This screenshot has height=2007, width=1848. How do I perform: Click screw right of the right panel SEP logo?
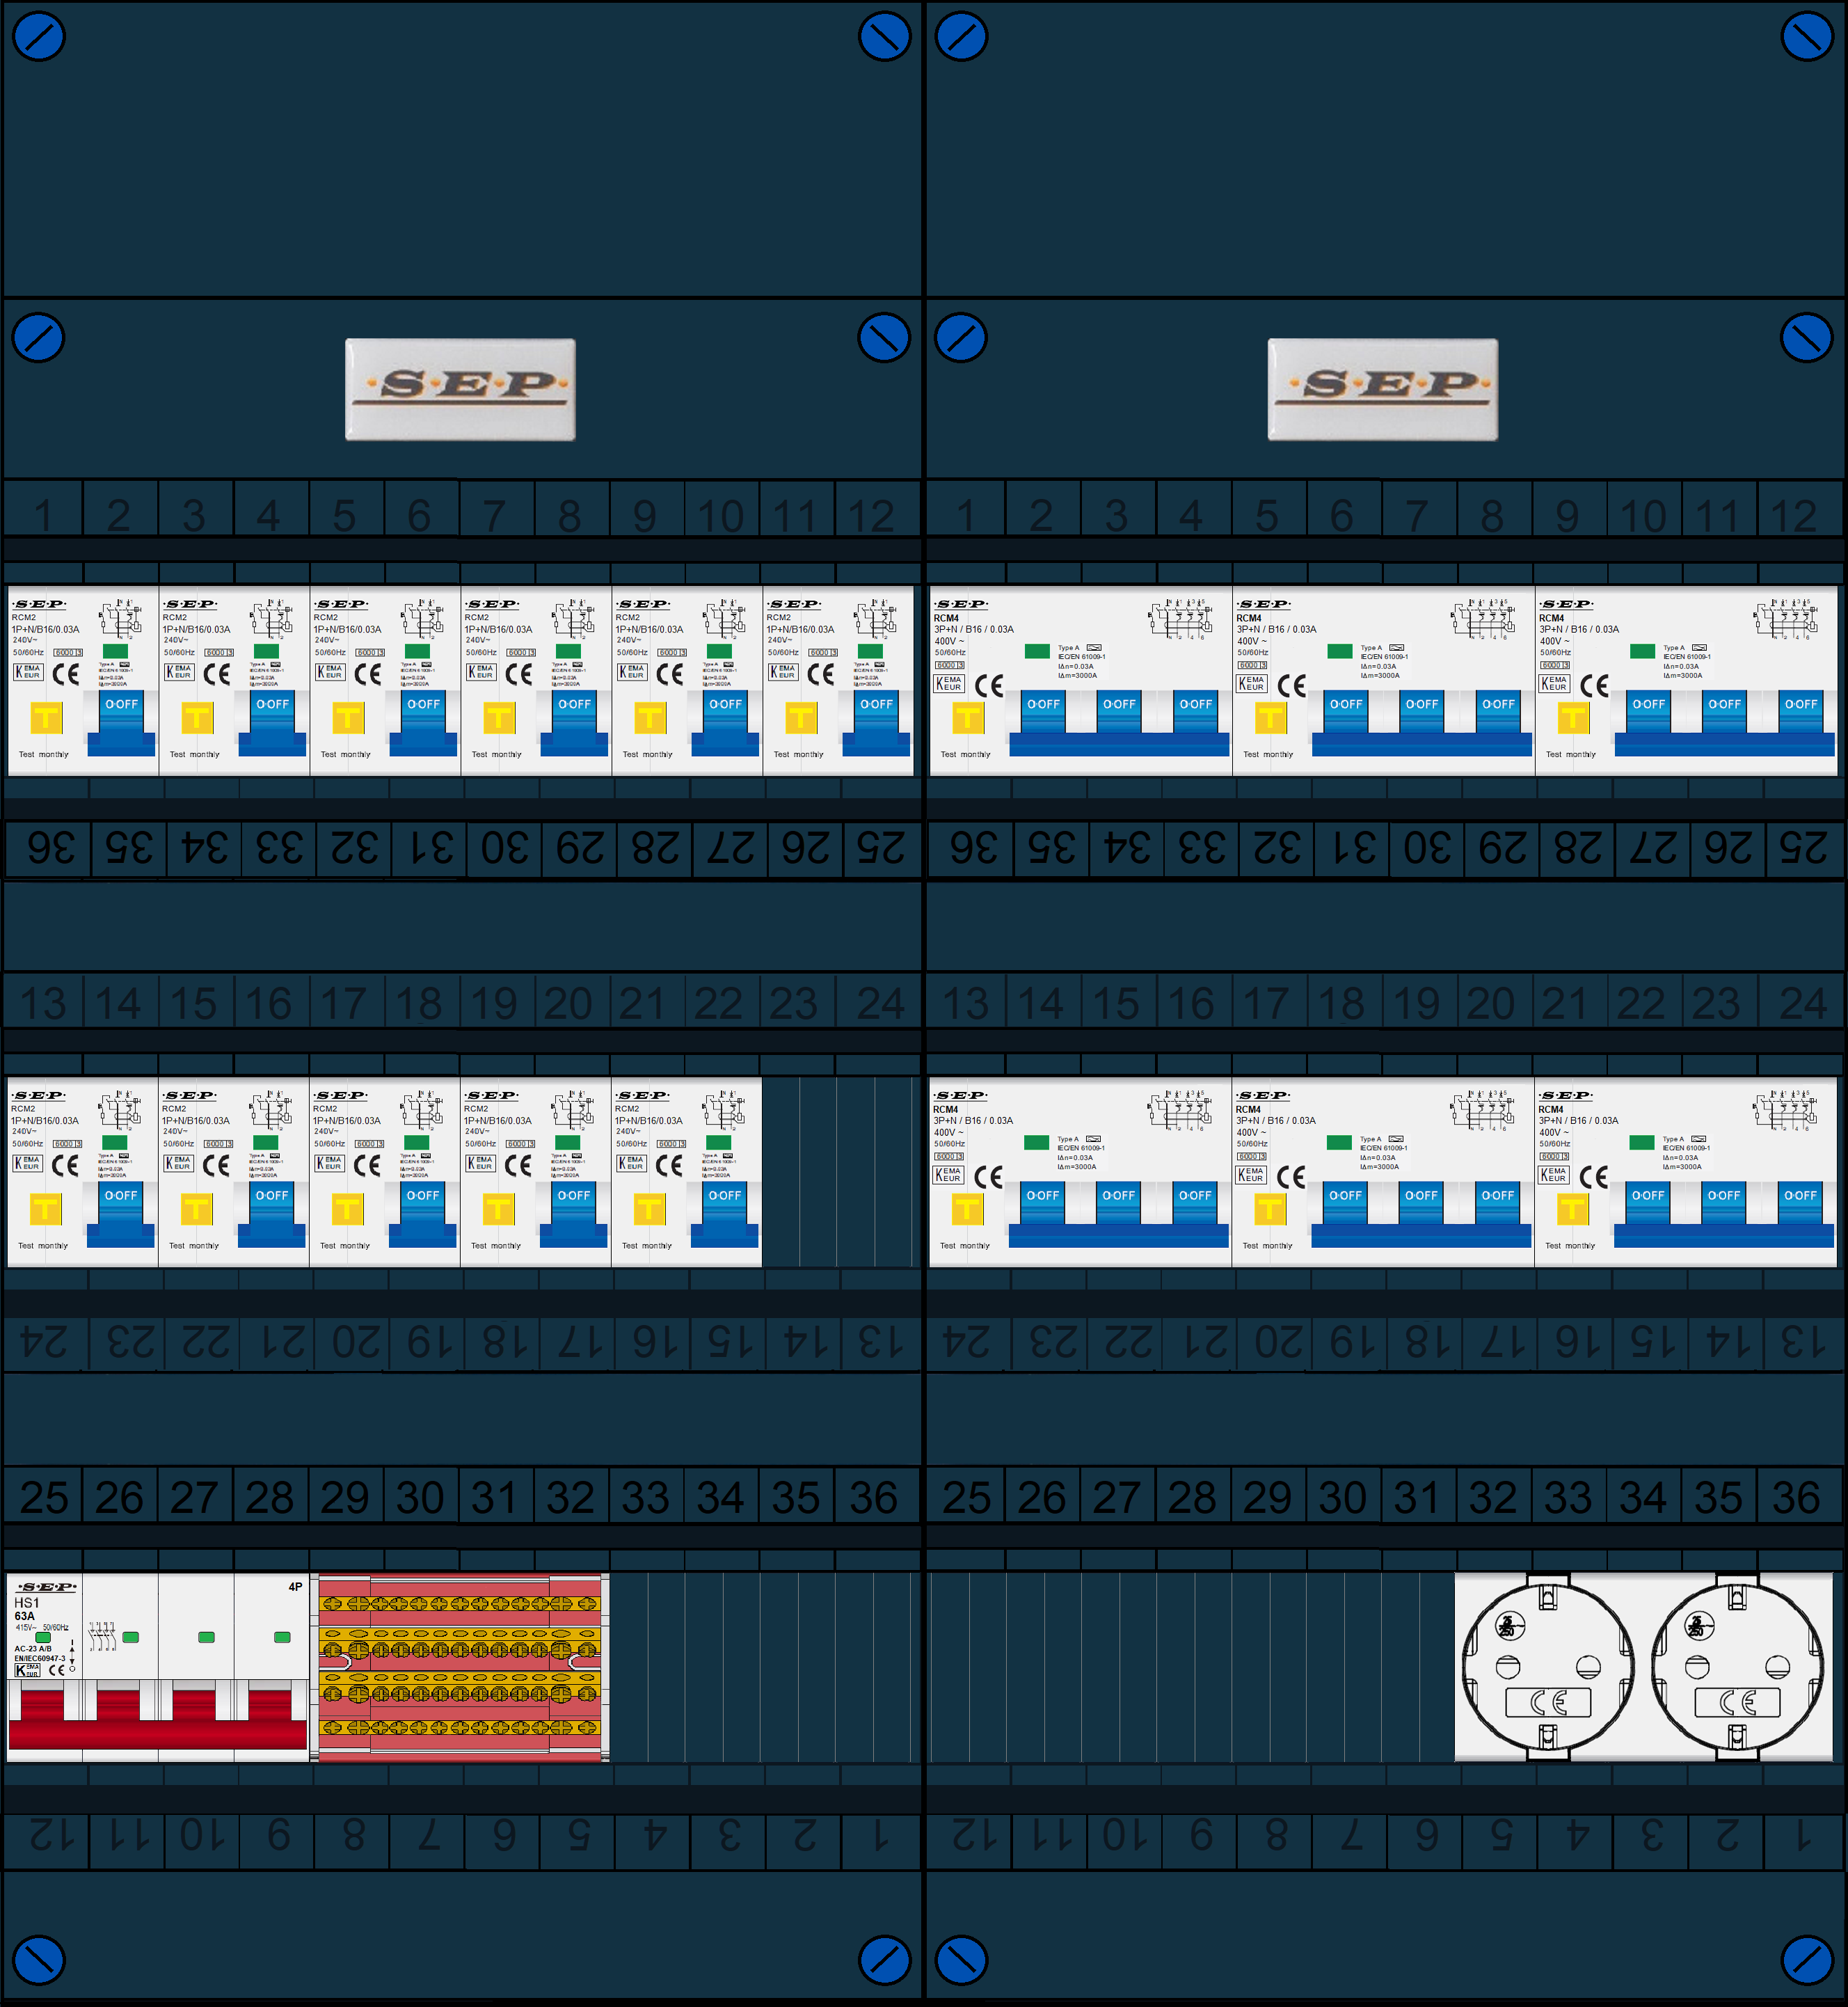pos(1807,338)
